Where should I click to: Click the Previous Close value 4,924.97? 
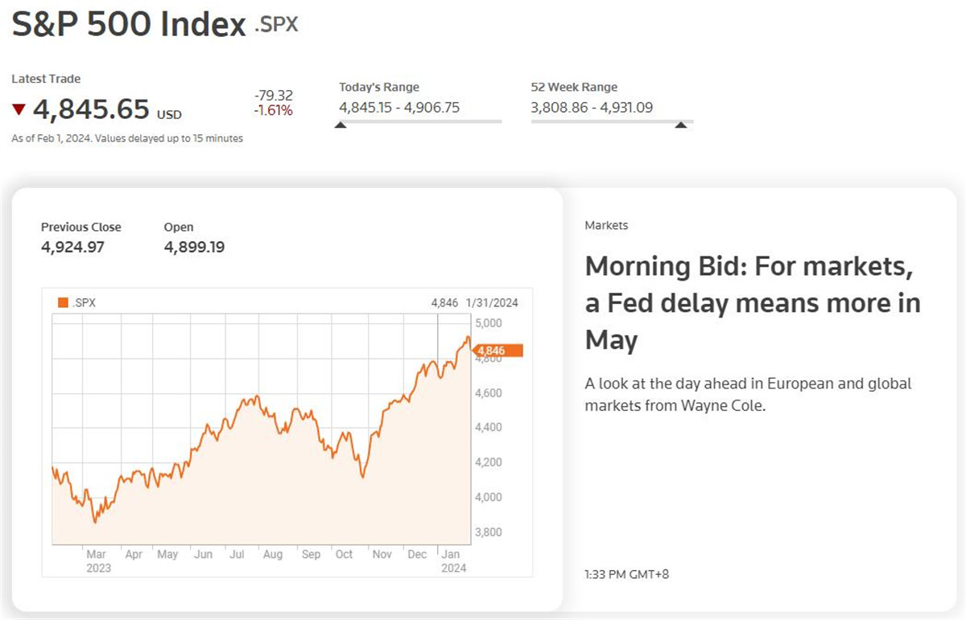[72, 247]
